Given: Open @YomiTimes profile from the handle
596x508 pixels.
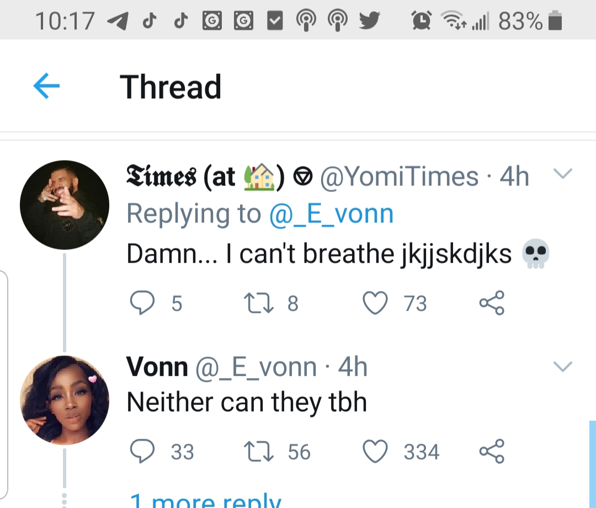Looking at the screenshot, I should point(399,177).
